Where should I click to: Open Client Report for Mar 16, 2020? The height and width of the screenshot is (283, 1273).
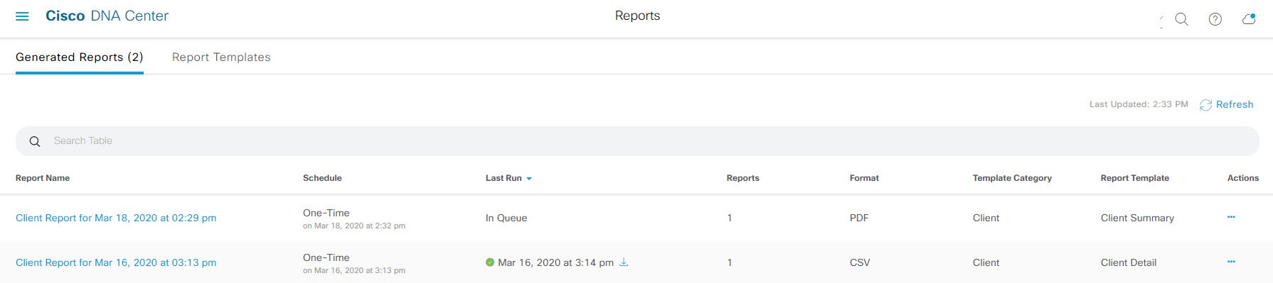click(116, 262)
